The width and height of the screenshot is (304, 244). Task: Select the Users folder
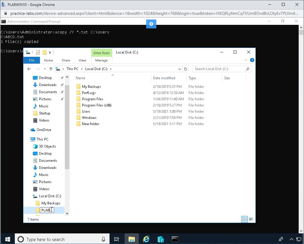tap(86, 111)
